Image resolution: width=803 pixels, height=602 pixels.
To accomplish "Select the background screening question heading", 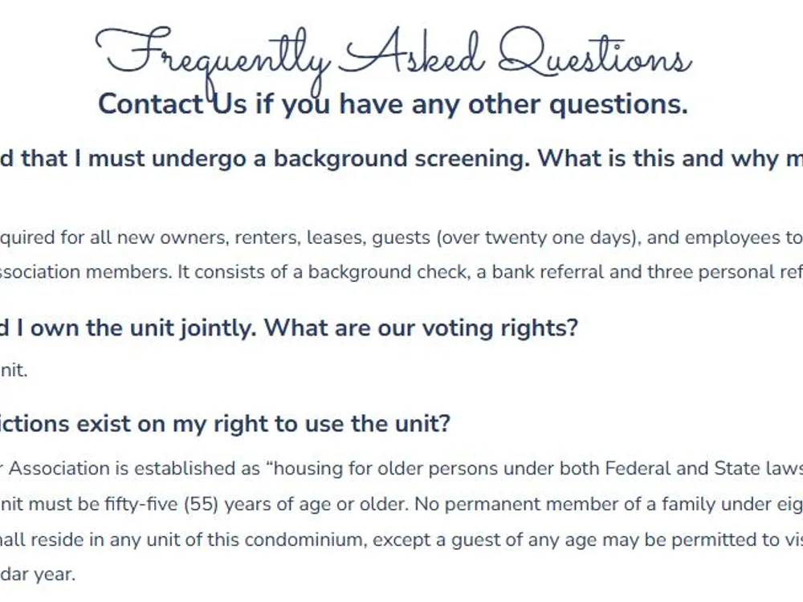I will coord(401,158).
